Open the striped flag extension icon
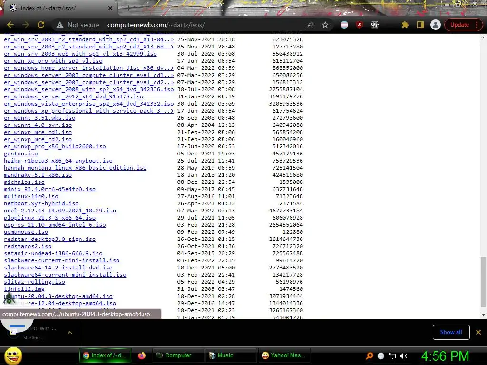Image resolution: width=487 pixels, height=365 pixels. pyautogui.click(x=344, y=25)
